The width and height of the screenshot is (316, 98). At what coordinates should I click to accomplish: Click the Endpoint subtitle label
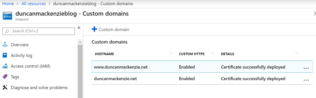[x=22, y=19]
